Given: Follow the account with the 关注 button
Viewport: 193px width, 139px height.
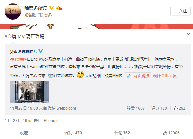Looking at the screenshot, I should pyautogui.click(x=181, y=11).
